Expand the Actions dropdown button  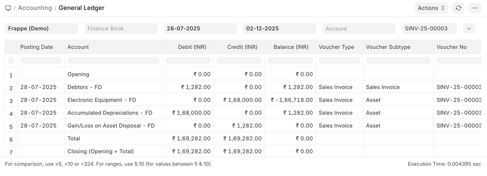pos(431,8)
